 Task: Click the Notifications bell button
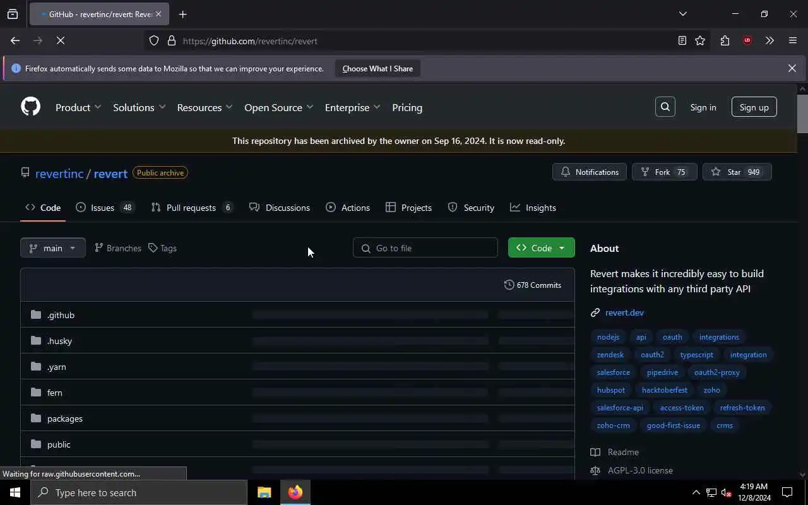click(590, 172)
